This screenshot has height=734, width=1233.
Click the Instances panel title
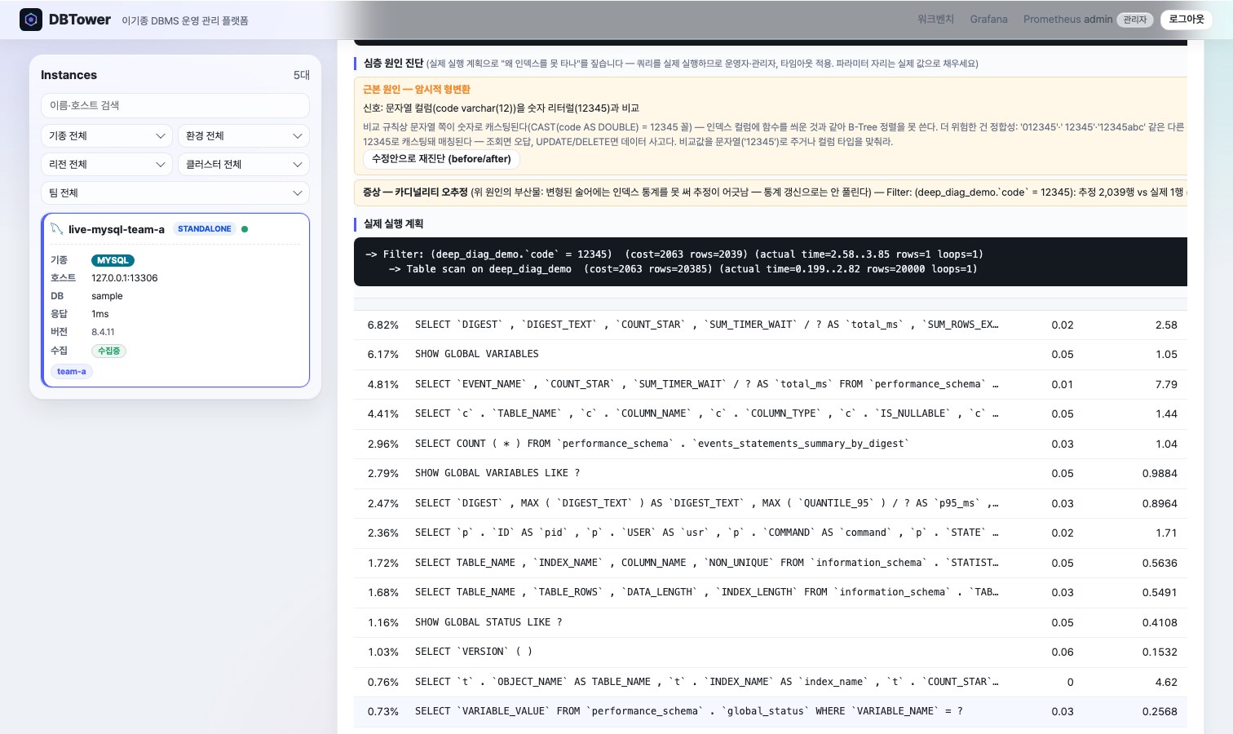click(x=68, y=75)
